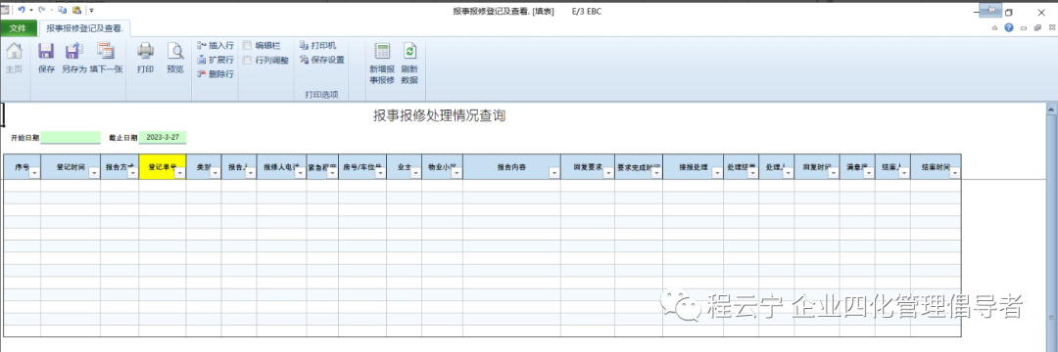Image resolution: width=1058 pixels, height=352 pixels.
Task: Click the 主页 home icon
Action: click(x=14, y=52)
